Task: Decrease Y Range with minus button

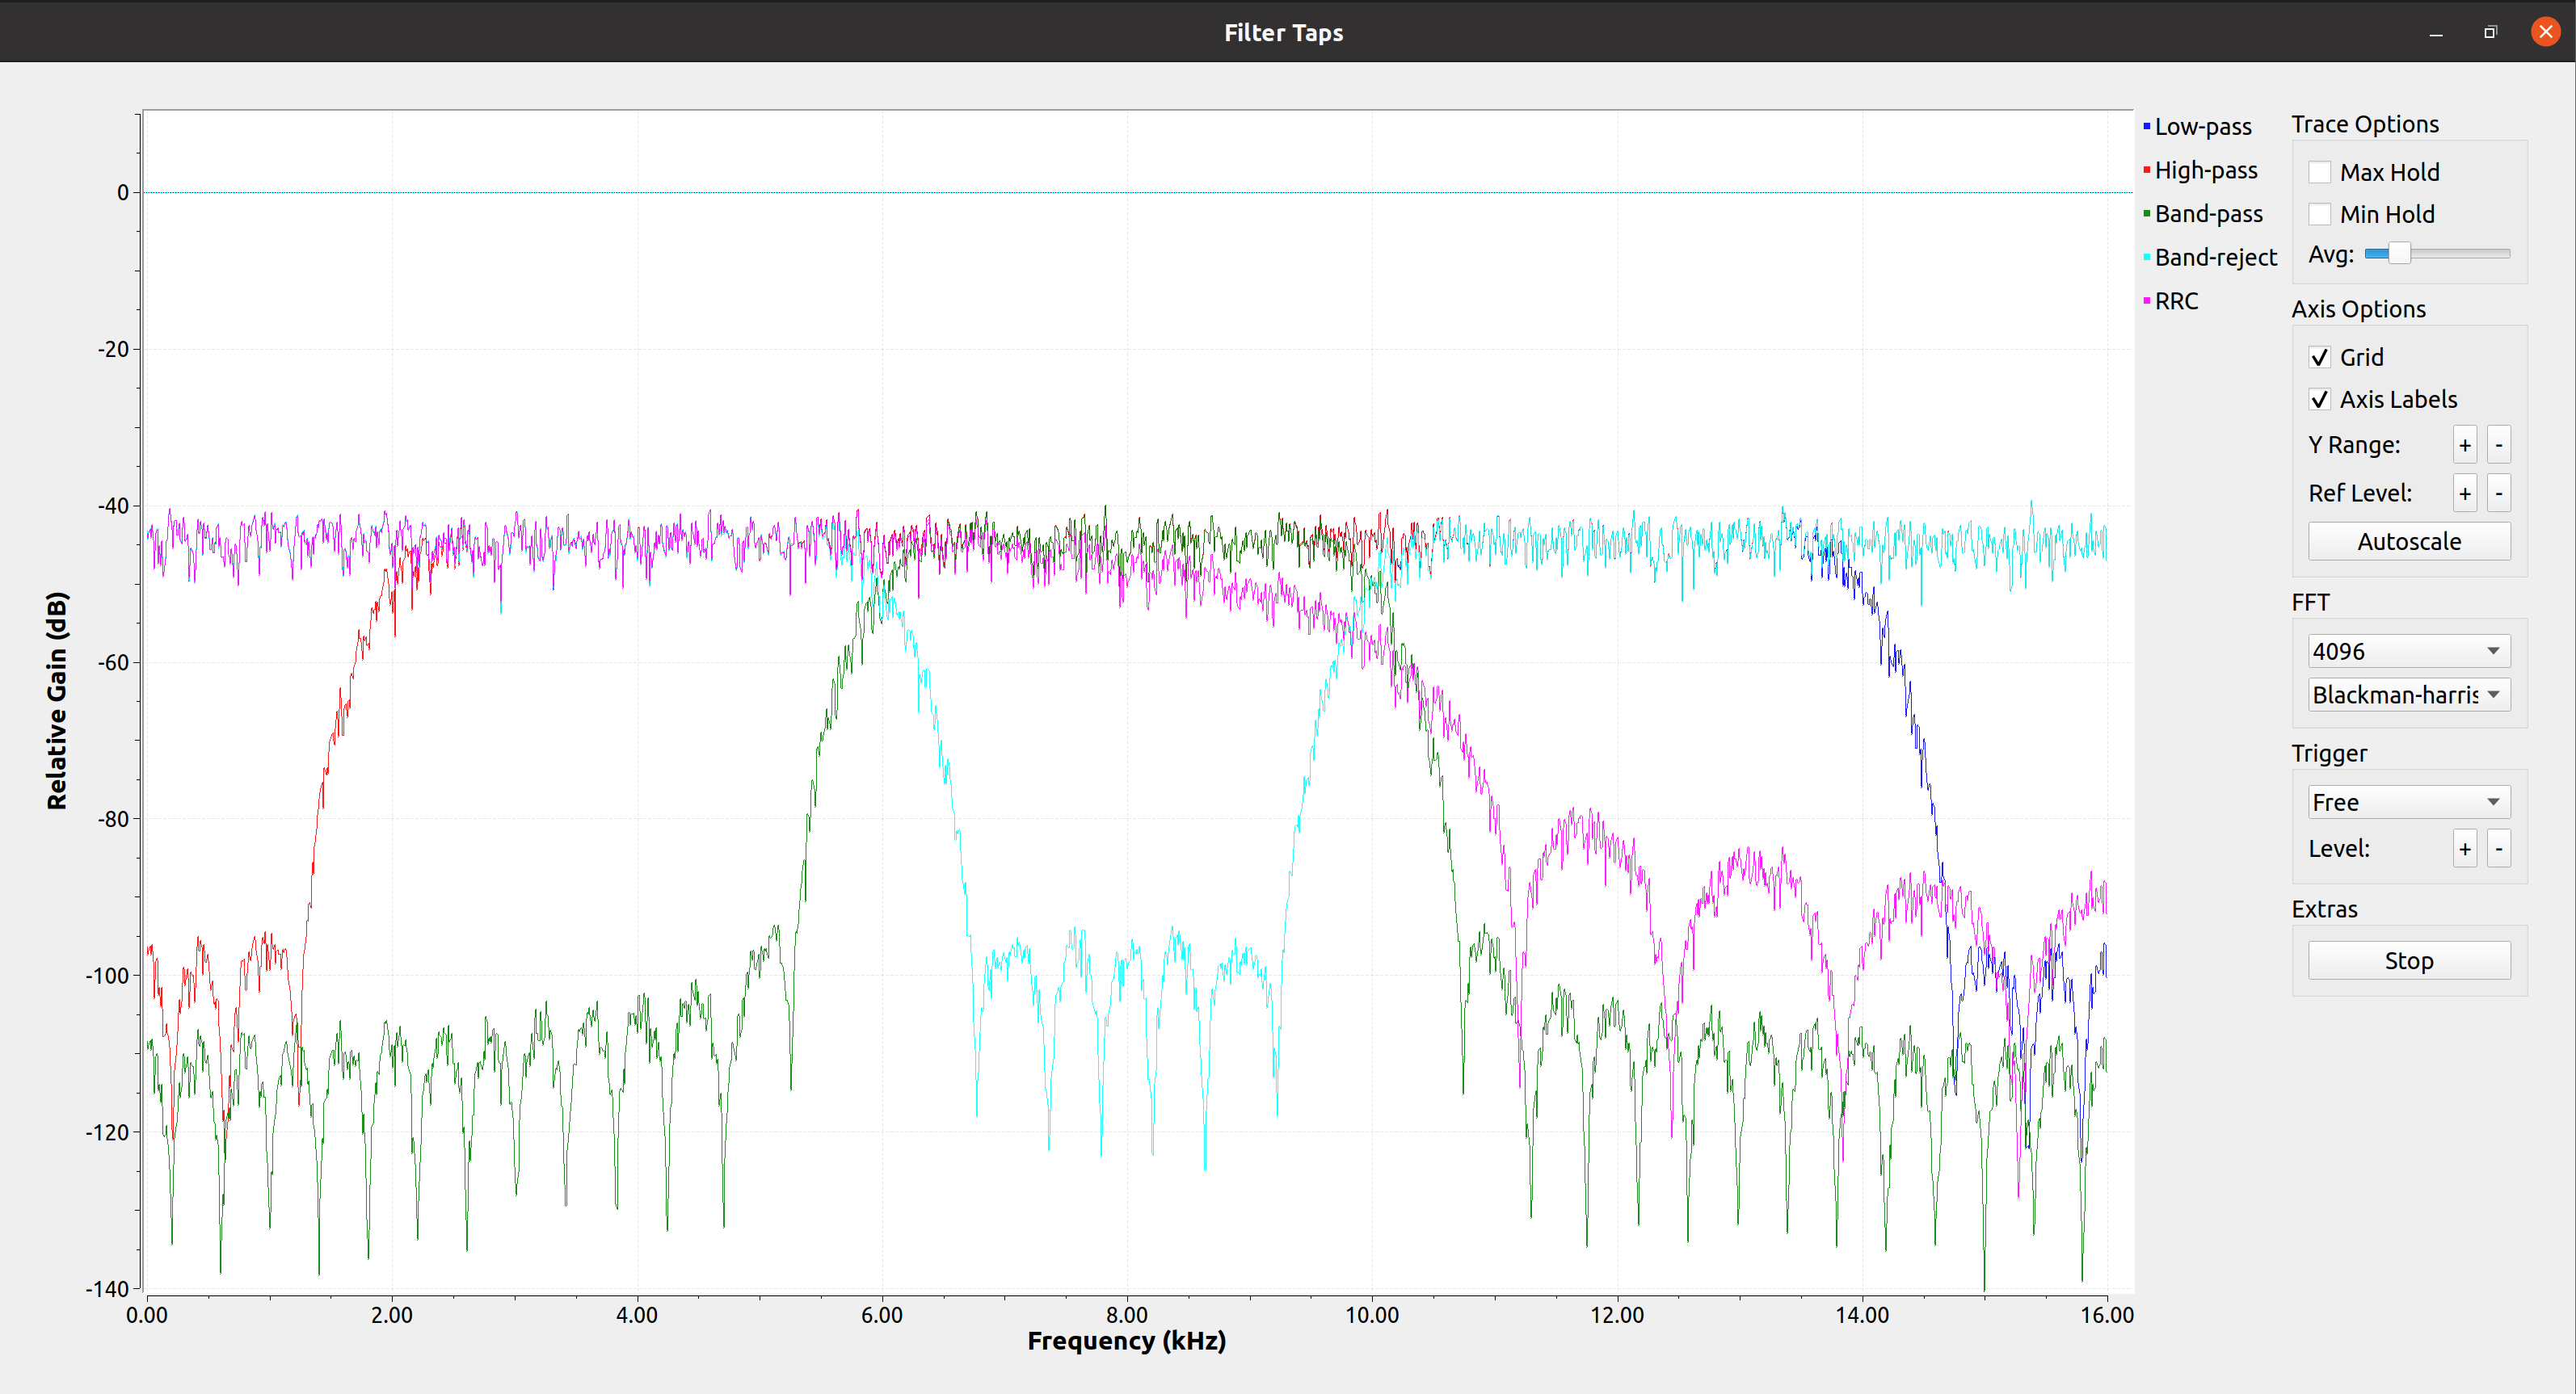Action: coord(2498,446)
